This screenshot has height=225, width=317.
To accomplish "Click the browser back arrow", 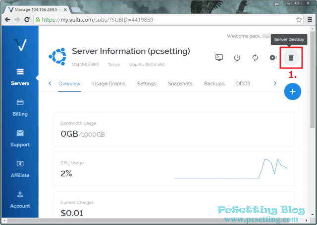I will pyautogui.click(x=7, y=20).
